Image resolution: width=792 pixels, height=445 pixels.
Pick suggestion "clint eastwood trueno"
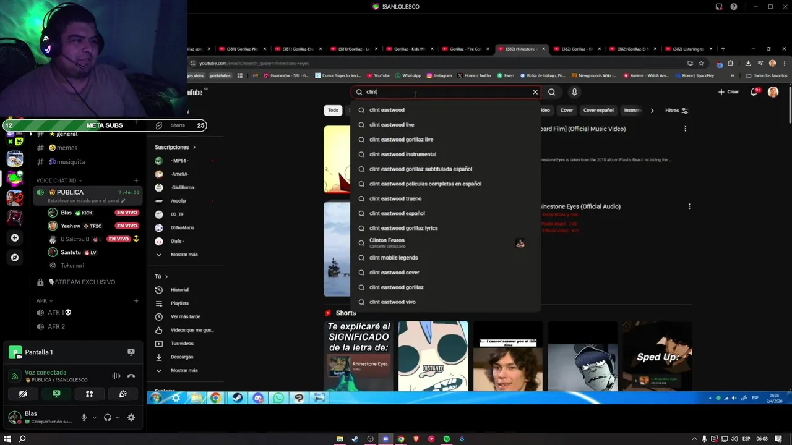(445, 198)
